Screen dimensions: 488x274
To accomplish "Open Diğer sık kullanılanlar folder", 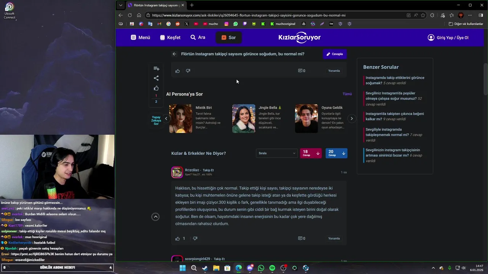I will 466,24.
